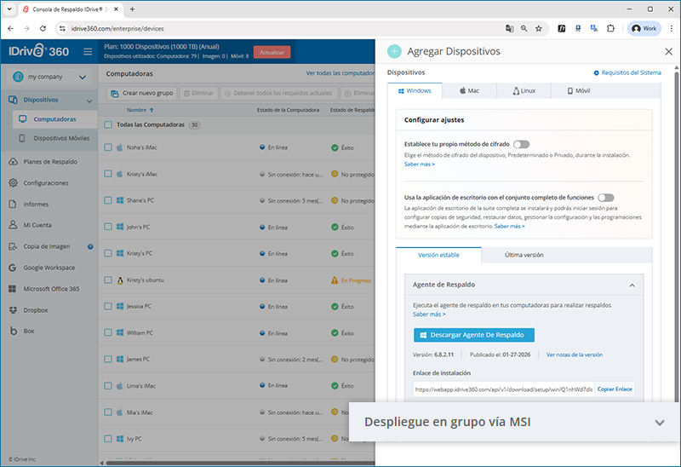
Task: Enable desktop app with full feature set toggle
Action: [606, 198]
